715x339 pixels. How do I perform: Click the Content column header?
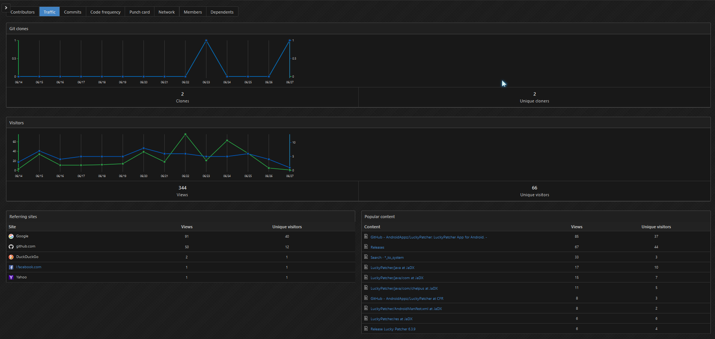point(372,227)
